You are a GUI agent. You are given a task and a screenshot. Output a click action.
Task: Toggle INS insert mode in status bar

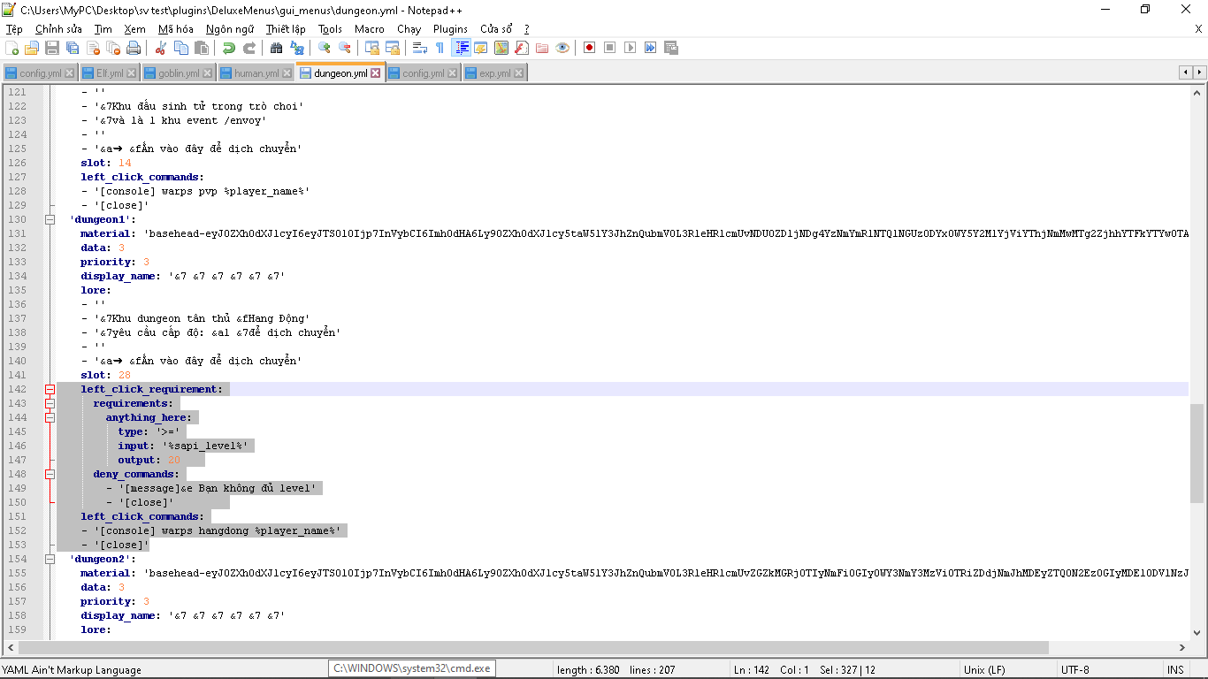pyautogui.click(x=1175, y=669)
